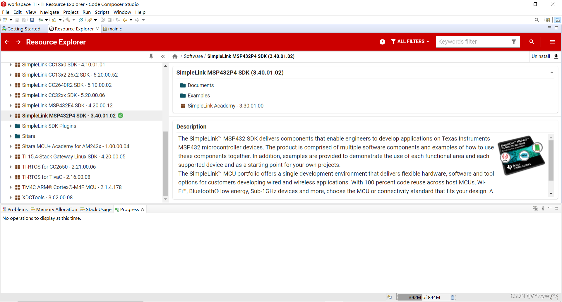562x302 pixels.
Task: Click Software in the breadcrumb
Action: pos(193,56)
